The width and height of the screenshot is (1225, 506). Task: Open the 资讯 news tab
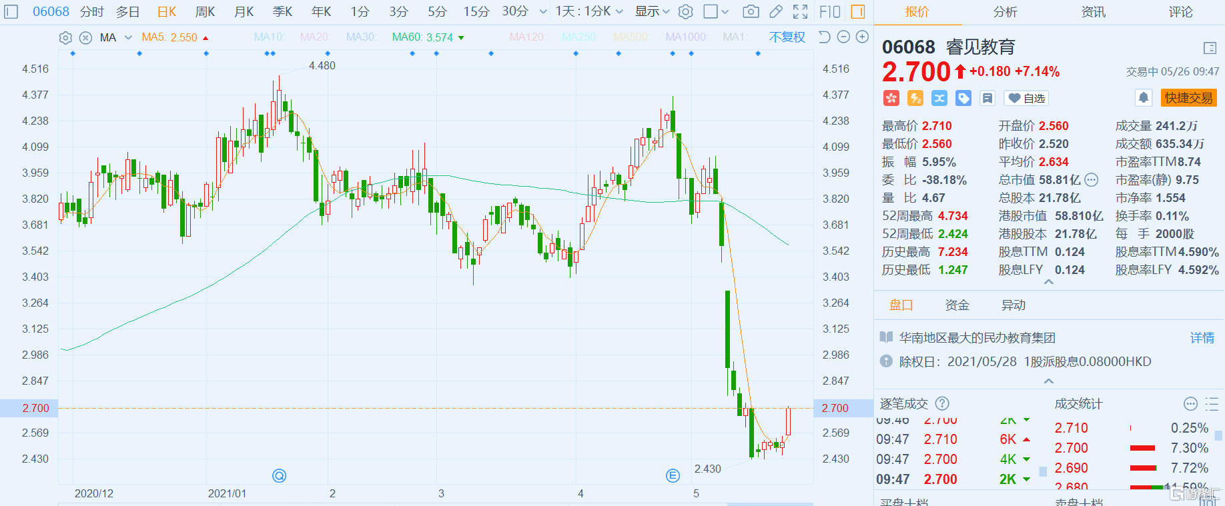pos(1093,11)
